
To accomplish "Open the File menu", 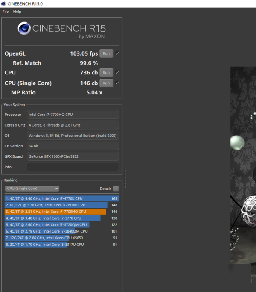I will tap(6, 12).
